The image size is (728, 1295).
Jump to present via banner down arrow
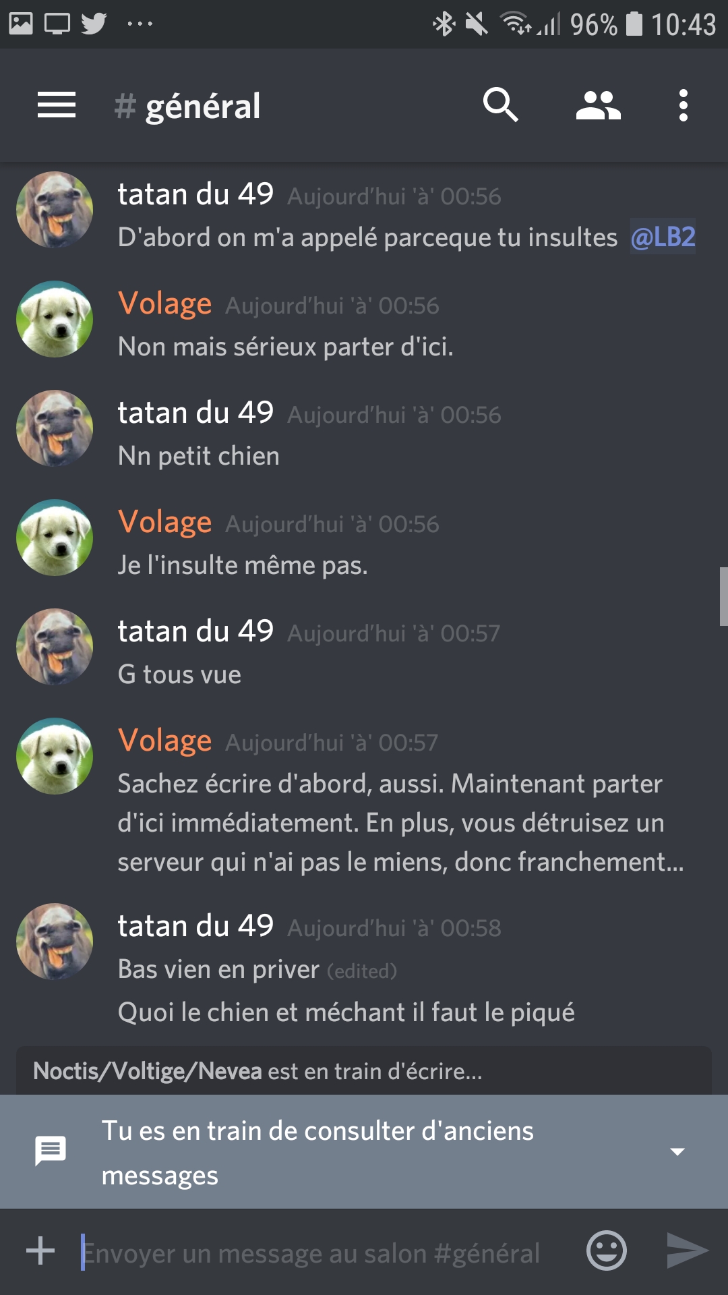[x=677, y=1151]
